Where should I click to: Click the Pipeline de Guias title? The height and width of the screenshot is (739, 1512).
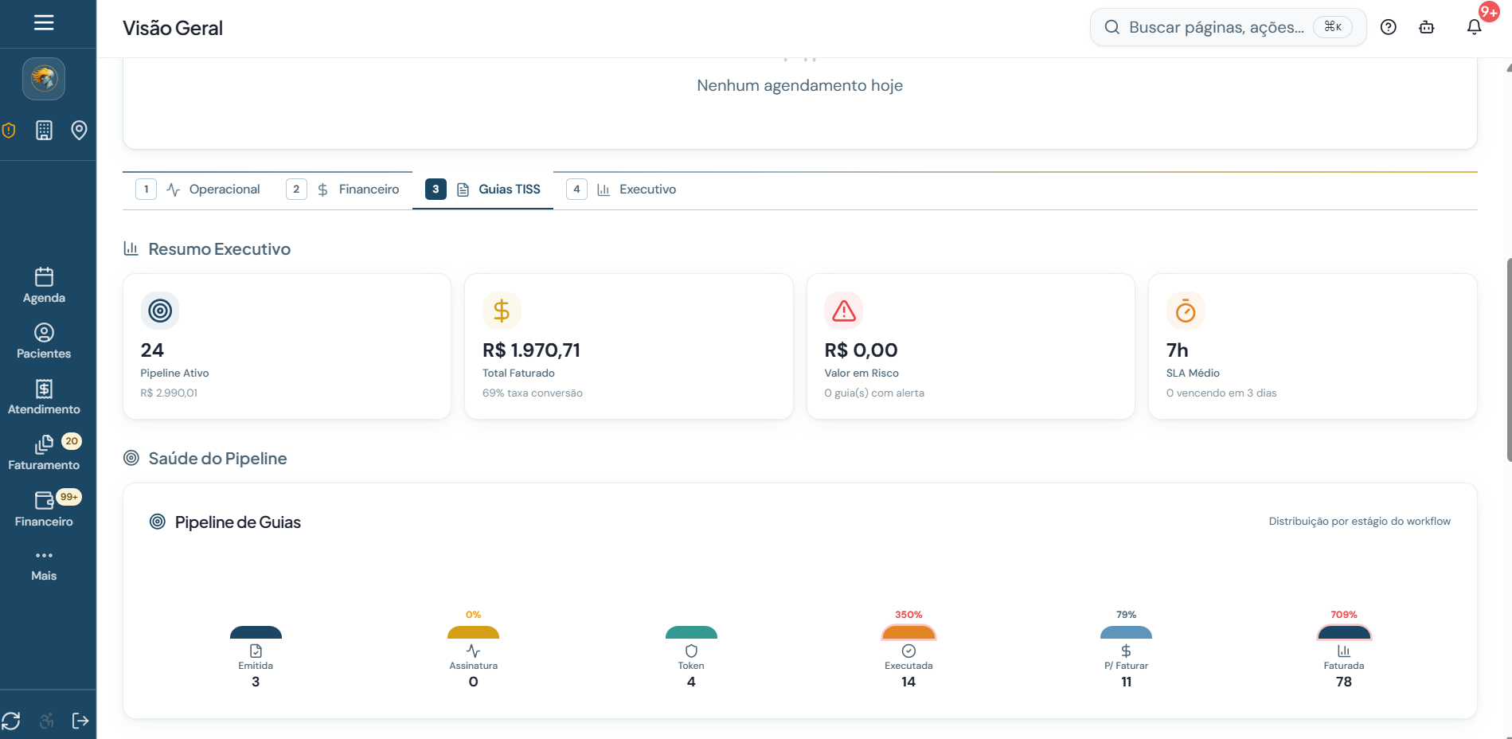point(238,522)
